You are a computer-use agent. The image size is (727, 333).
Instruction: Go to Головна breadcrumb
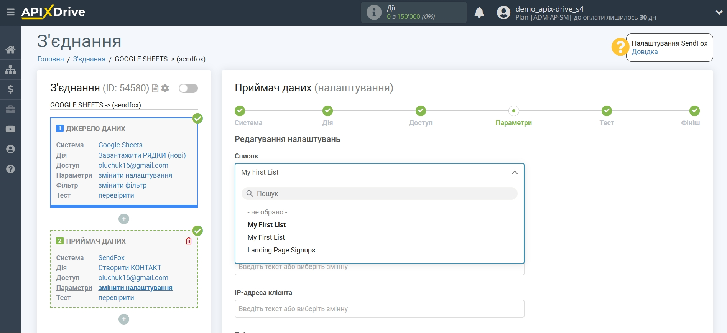[51, 59]
